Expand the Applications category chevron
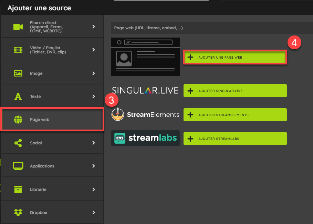Screen dimensions: 313x224 click(x=94, y=166)
